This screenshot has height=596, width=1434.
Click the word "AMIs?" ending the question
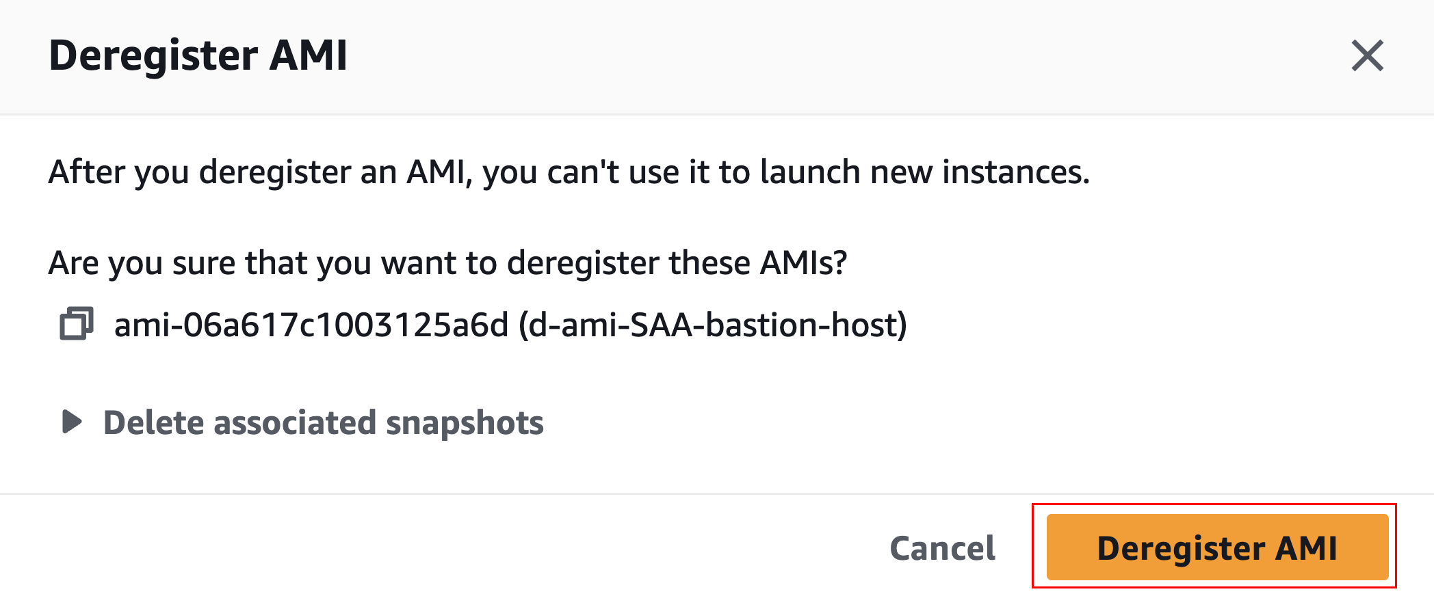(x=803, y=263)
